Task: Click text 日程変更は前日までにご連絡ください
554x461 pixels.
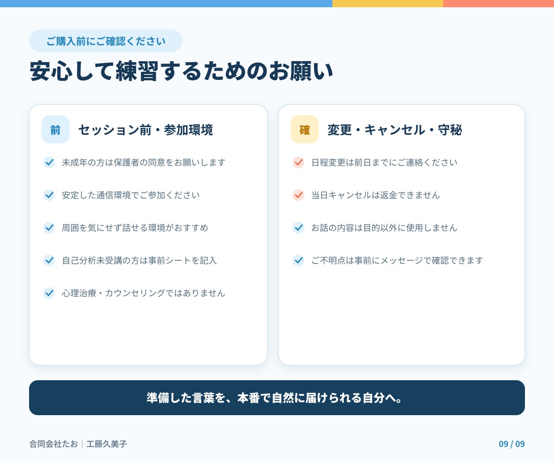Action: click(384, 162)
